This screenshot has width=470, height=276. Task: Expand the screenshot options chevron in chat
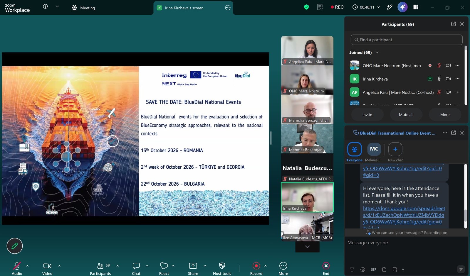point(403,269)
